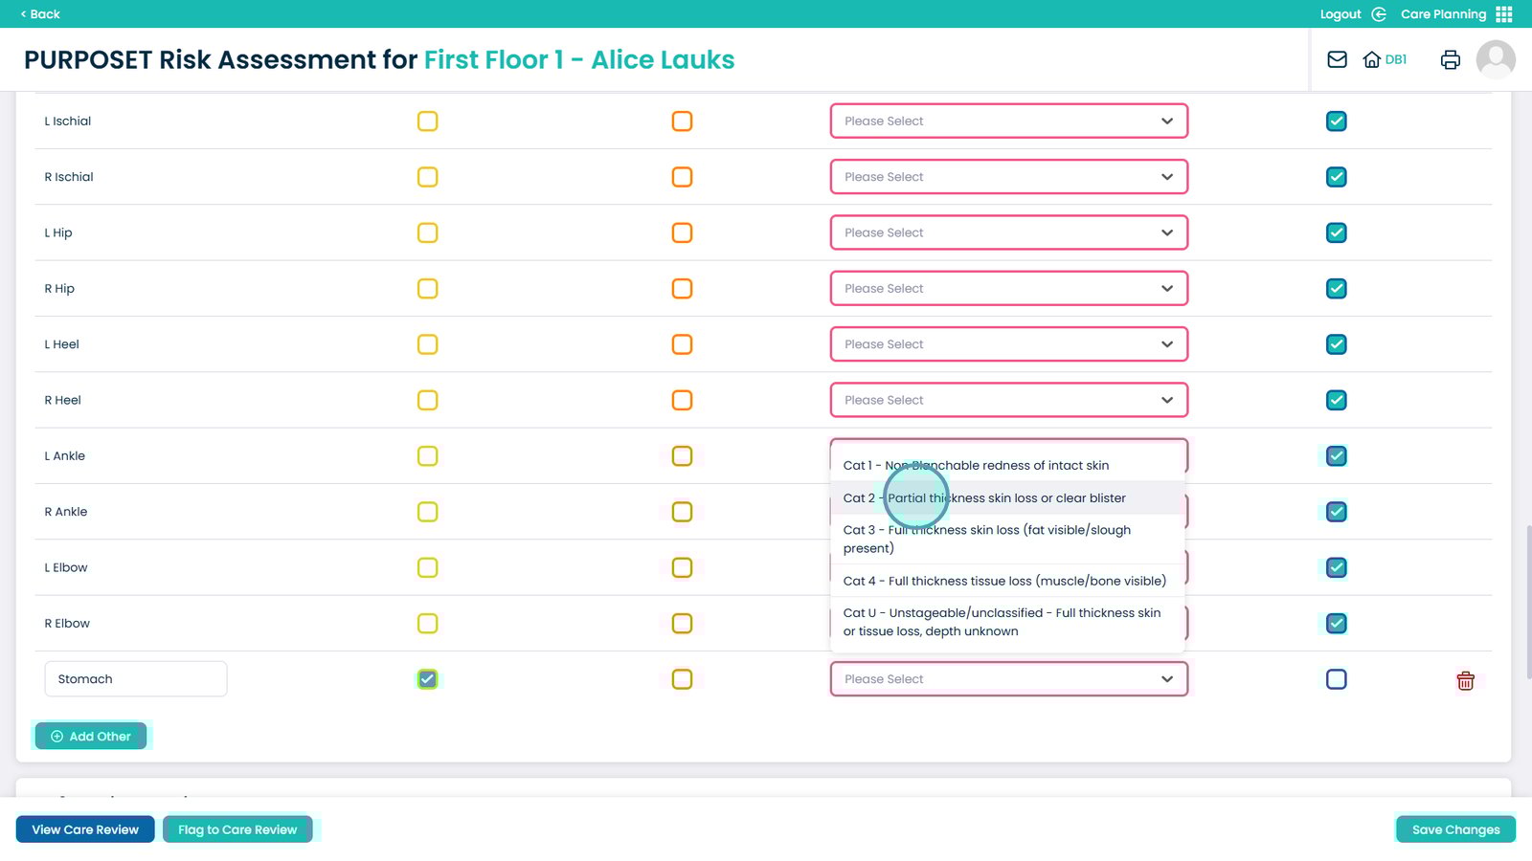Click the printer icon
The height and width of the screenshot is (861, 1532).
point(1450,60)
